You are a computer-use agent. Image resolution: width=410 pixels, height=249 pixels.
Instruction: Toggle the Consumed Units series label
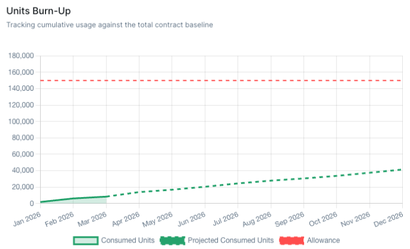[x=127, y=240]
